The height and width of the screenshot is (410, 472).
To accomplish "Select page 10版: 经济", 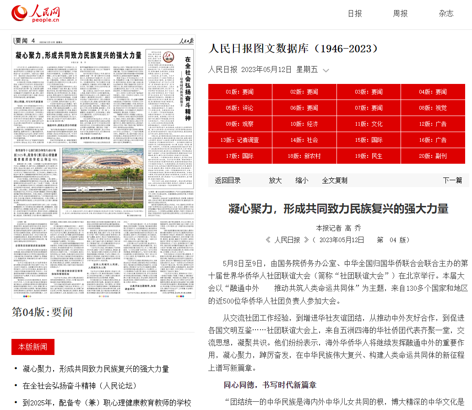I will (304, 124).
